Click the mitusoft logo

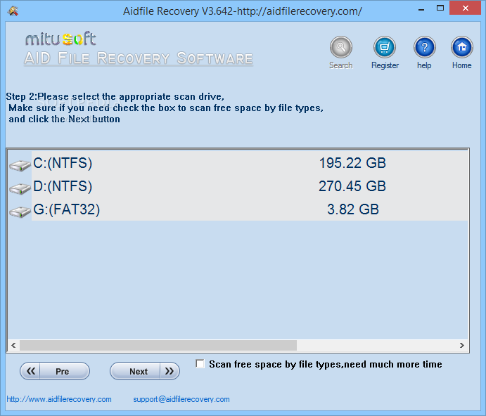(60, 39)
